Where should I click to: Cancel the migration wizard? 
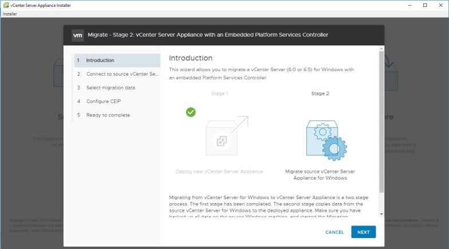[x=334, y=232]
